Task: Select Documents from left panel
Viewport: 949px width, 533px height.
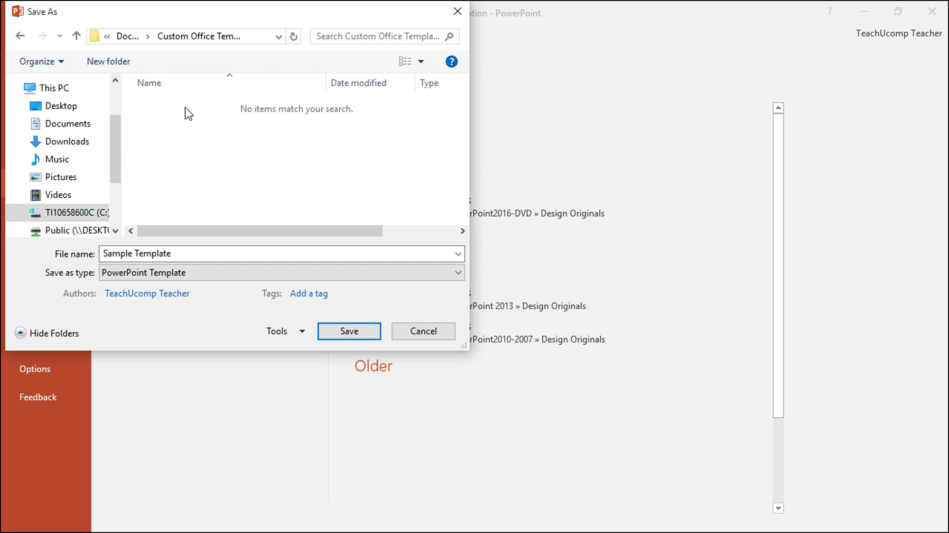Action: click(68, 123)
